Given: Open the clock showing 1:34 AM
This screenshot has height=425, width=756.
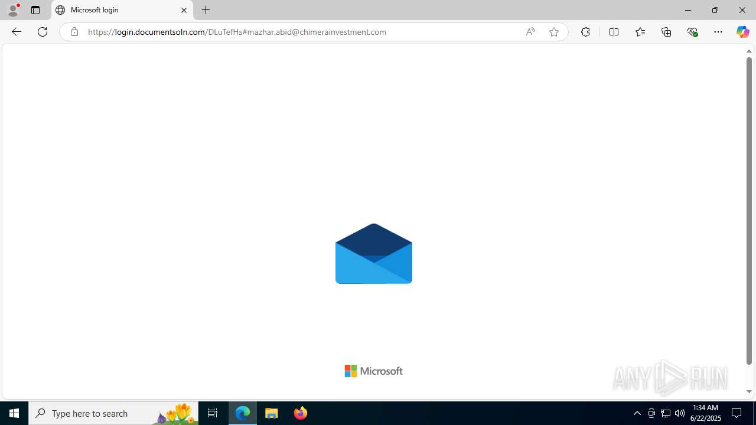Looking at the screenshot, I should (705, 413).
